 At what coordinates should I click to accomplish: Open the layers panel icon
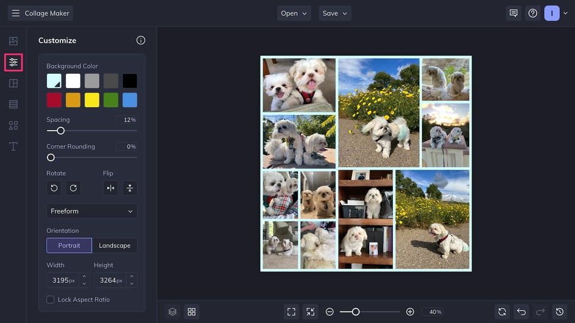172,311
